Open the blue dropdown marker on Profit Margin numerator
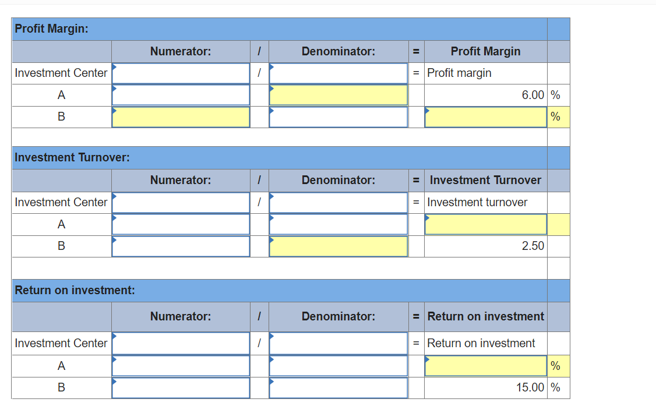This screenshot has height=420, width=656. pos(115,67)
